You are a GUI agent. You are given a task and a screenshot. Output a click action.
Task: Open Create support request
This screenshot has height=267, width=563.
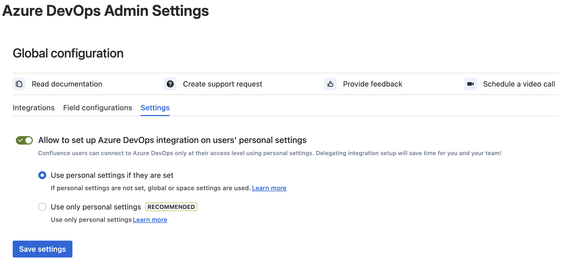coord(223,84)
